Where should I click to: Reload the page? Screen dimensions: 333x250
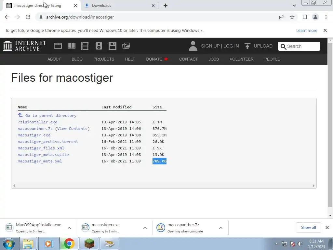[28, 17]
